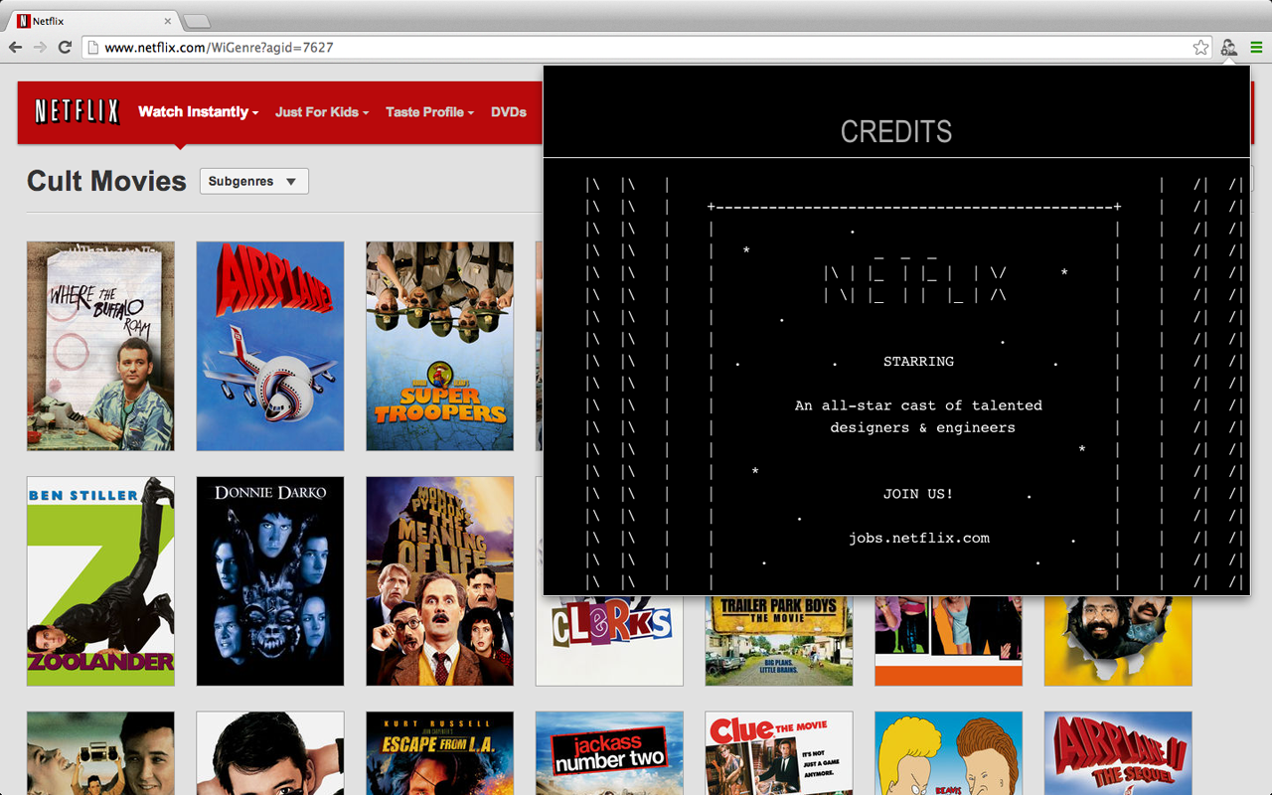This screenshot has width=1272, height=795.
Task: Click the Netflix logo
Action: 78,111
